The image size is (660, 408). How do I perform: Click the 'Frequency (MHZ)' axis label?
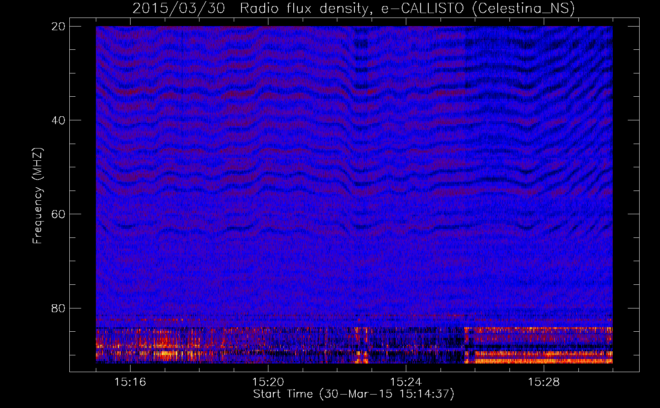[37, 195]
